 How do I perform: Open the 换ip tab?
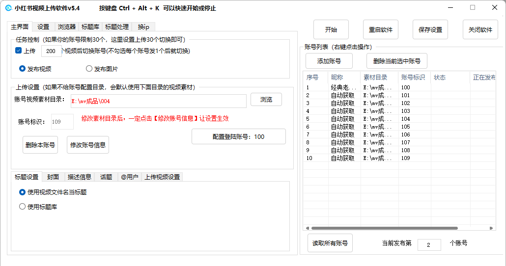[143, 27]
